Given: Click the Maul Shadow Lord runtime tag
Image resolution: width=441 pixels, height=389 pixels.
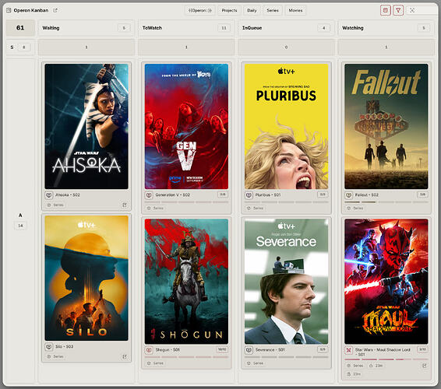Looking at the screenshot, I should [x=376, y=366].
